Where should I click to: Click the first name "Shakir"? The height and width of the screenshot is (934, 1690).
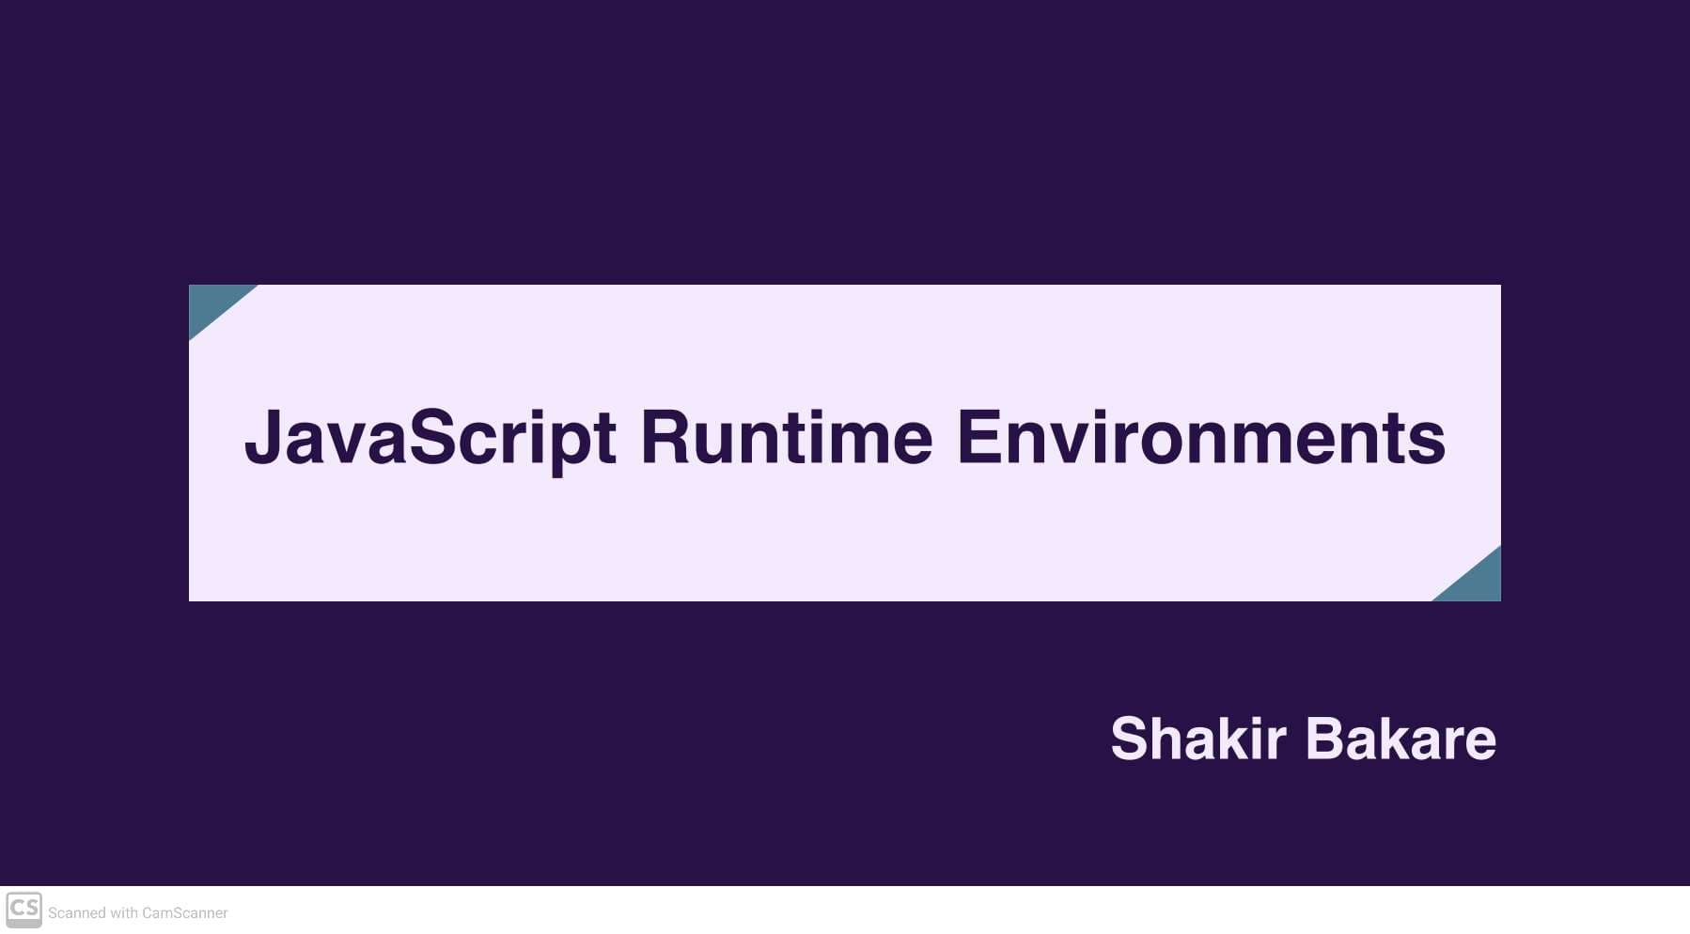(1197, 739)
